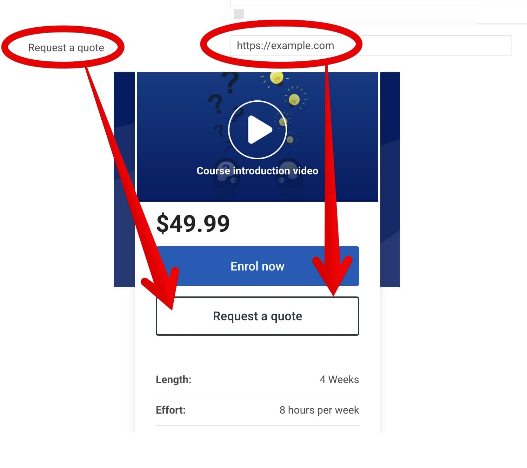Click the dark blue banner strip on right

pos(390,180)
